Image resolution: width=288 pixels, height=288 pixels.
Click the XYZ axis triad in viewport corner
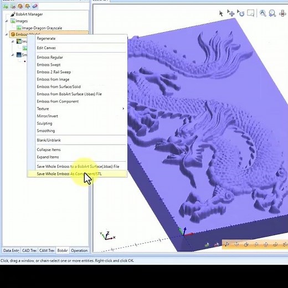pyautogui.click(x=107, y=236)
